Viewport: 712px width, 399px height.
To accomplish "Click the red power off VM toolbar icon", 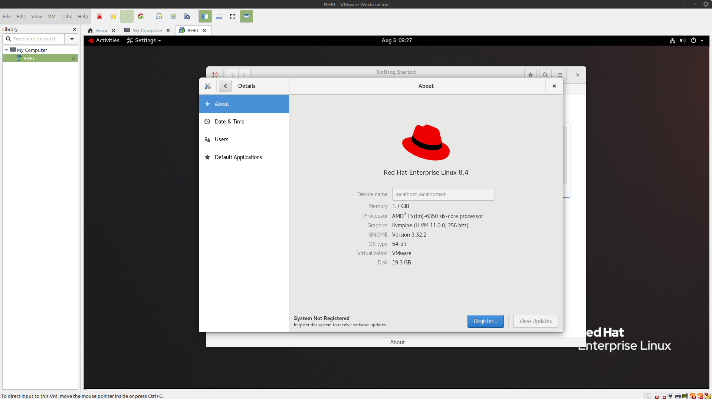I will click(99, 16).
